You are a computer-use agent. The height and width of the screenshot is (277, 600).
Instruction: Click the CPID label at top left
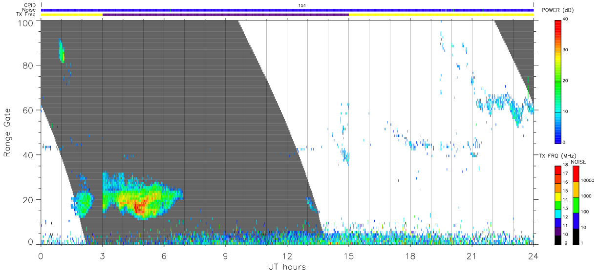pyautogui.click(x=30, y=5)
